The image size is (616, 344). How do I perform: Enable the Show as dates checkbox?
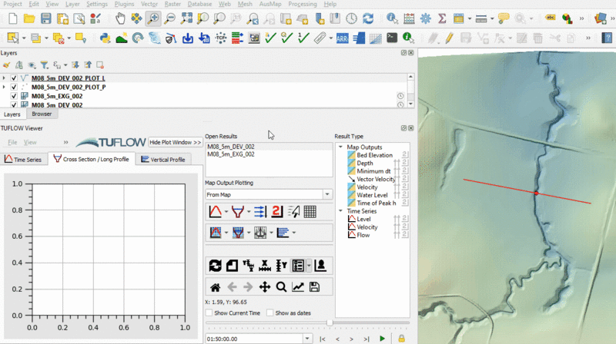pyautogui.click(x=269, y=313)
